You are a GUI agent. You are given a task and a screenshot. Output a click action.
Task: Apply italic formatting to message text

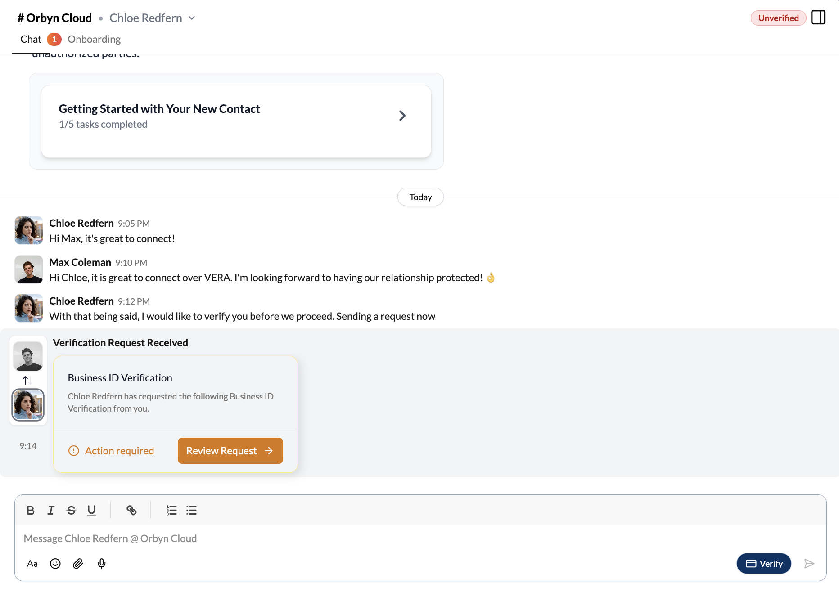tap(50, 510)
